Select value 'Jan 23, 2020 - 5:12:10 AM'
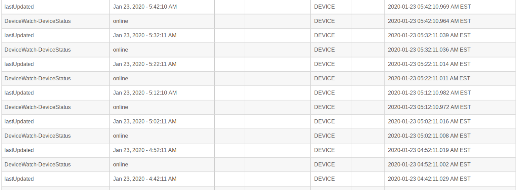Viewport: 518px width, 190px height. click(x=145, y=93)
